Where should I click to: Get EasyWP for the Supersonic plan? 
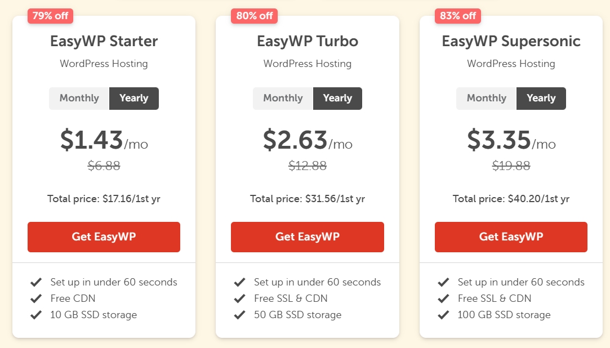point(511,237)
